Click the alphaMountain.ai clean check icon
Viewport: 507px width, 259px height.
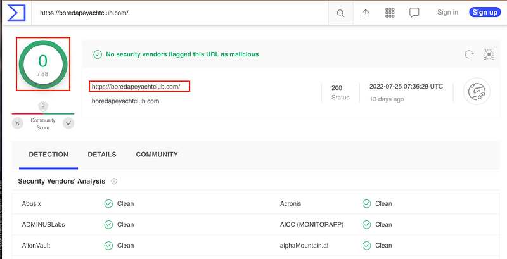click(366, 246)
